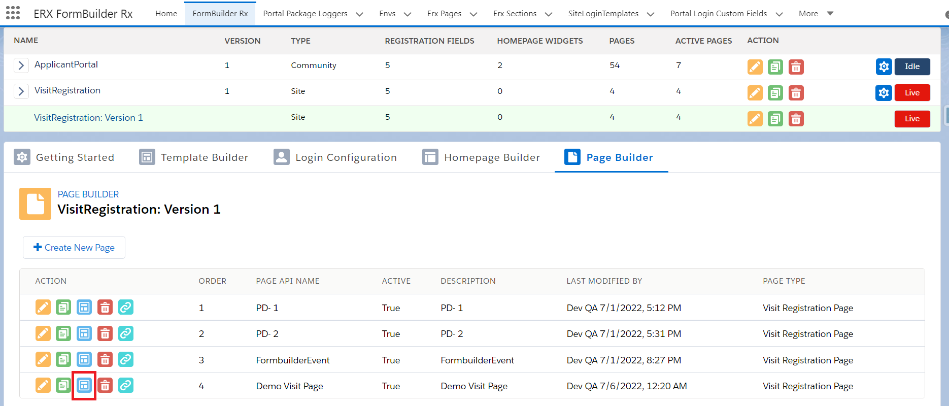Open settings gear for ApplicantPortal
This screenshot has height=406, width=949.
[884, 66]
